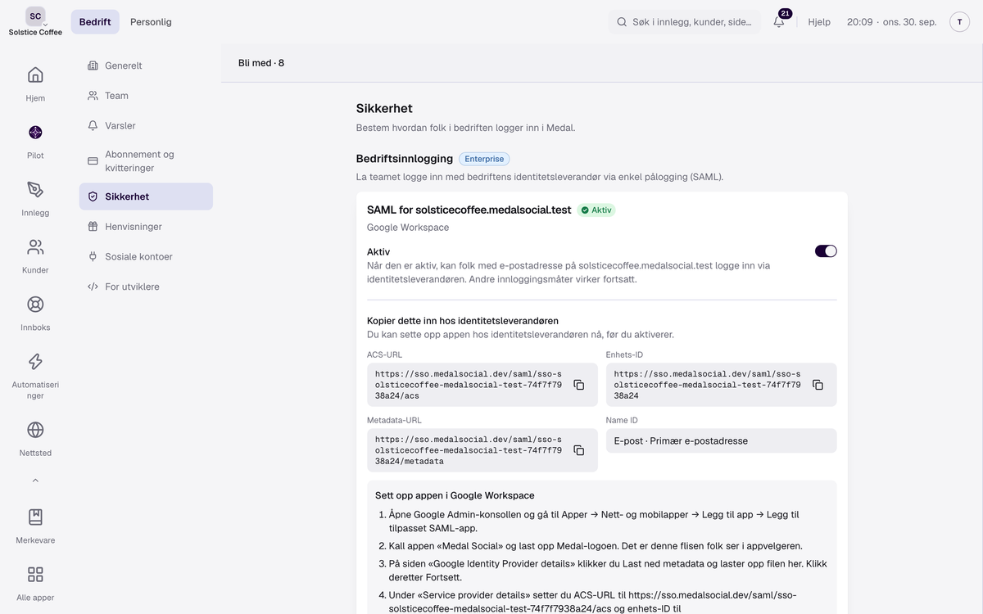Screen dimensions: 983x614
Task: Open the Solstice Coffee workspace switcher
Action: (x=35, y=22)
